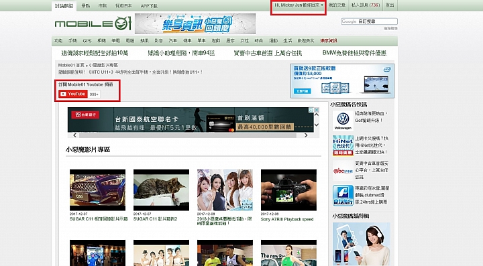Open the SUGAR C11 cat video thumbnail
The width and height of the screenshot is (483, 266).
point(161,190)
